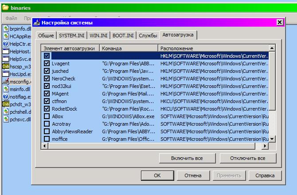
Task: Uncheck the MAgent startup item
Action: tap(47, 93)
